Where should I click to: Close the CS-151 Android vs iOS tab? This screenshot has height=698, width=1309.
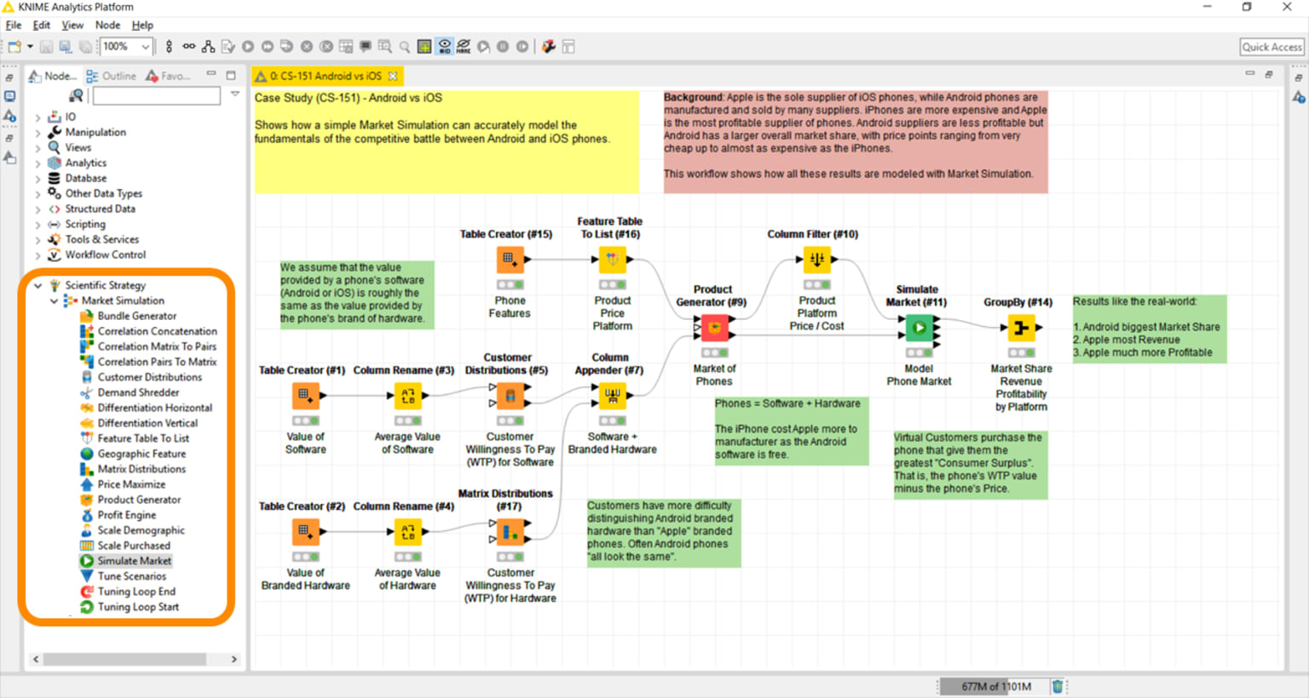pos(393,76)
